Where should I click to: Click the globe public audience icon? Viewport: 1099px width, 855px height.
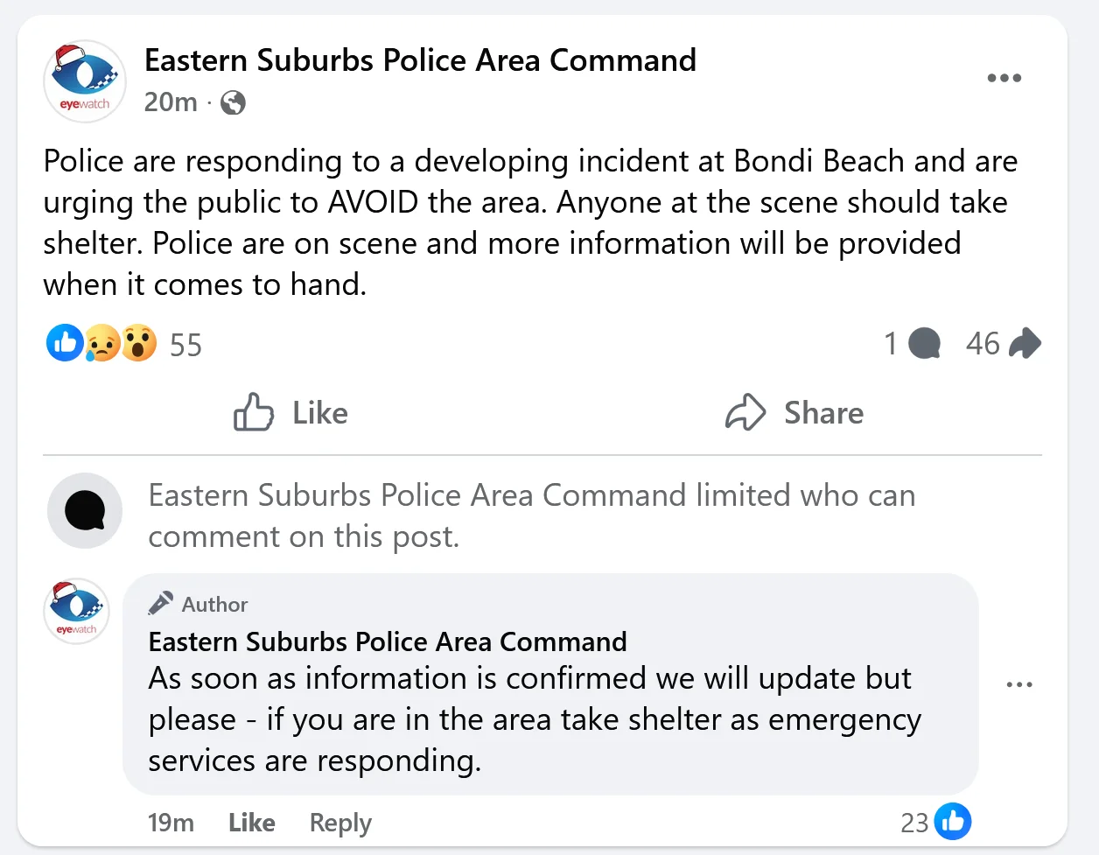pos(233,103)
